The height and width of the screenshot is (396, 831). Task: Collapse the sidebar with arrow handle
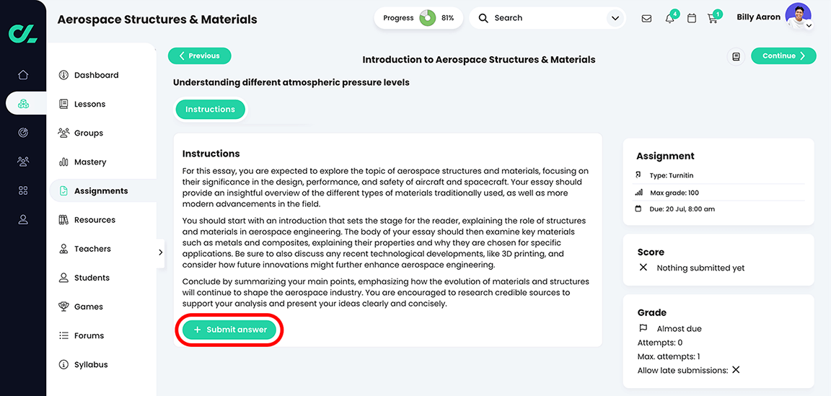point(160,252)
